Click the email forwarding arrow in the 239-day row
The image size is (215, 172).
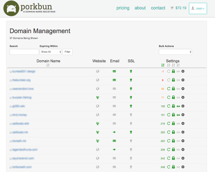click(x=114, y=150)
